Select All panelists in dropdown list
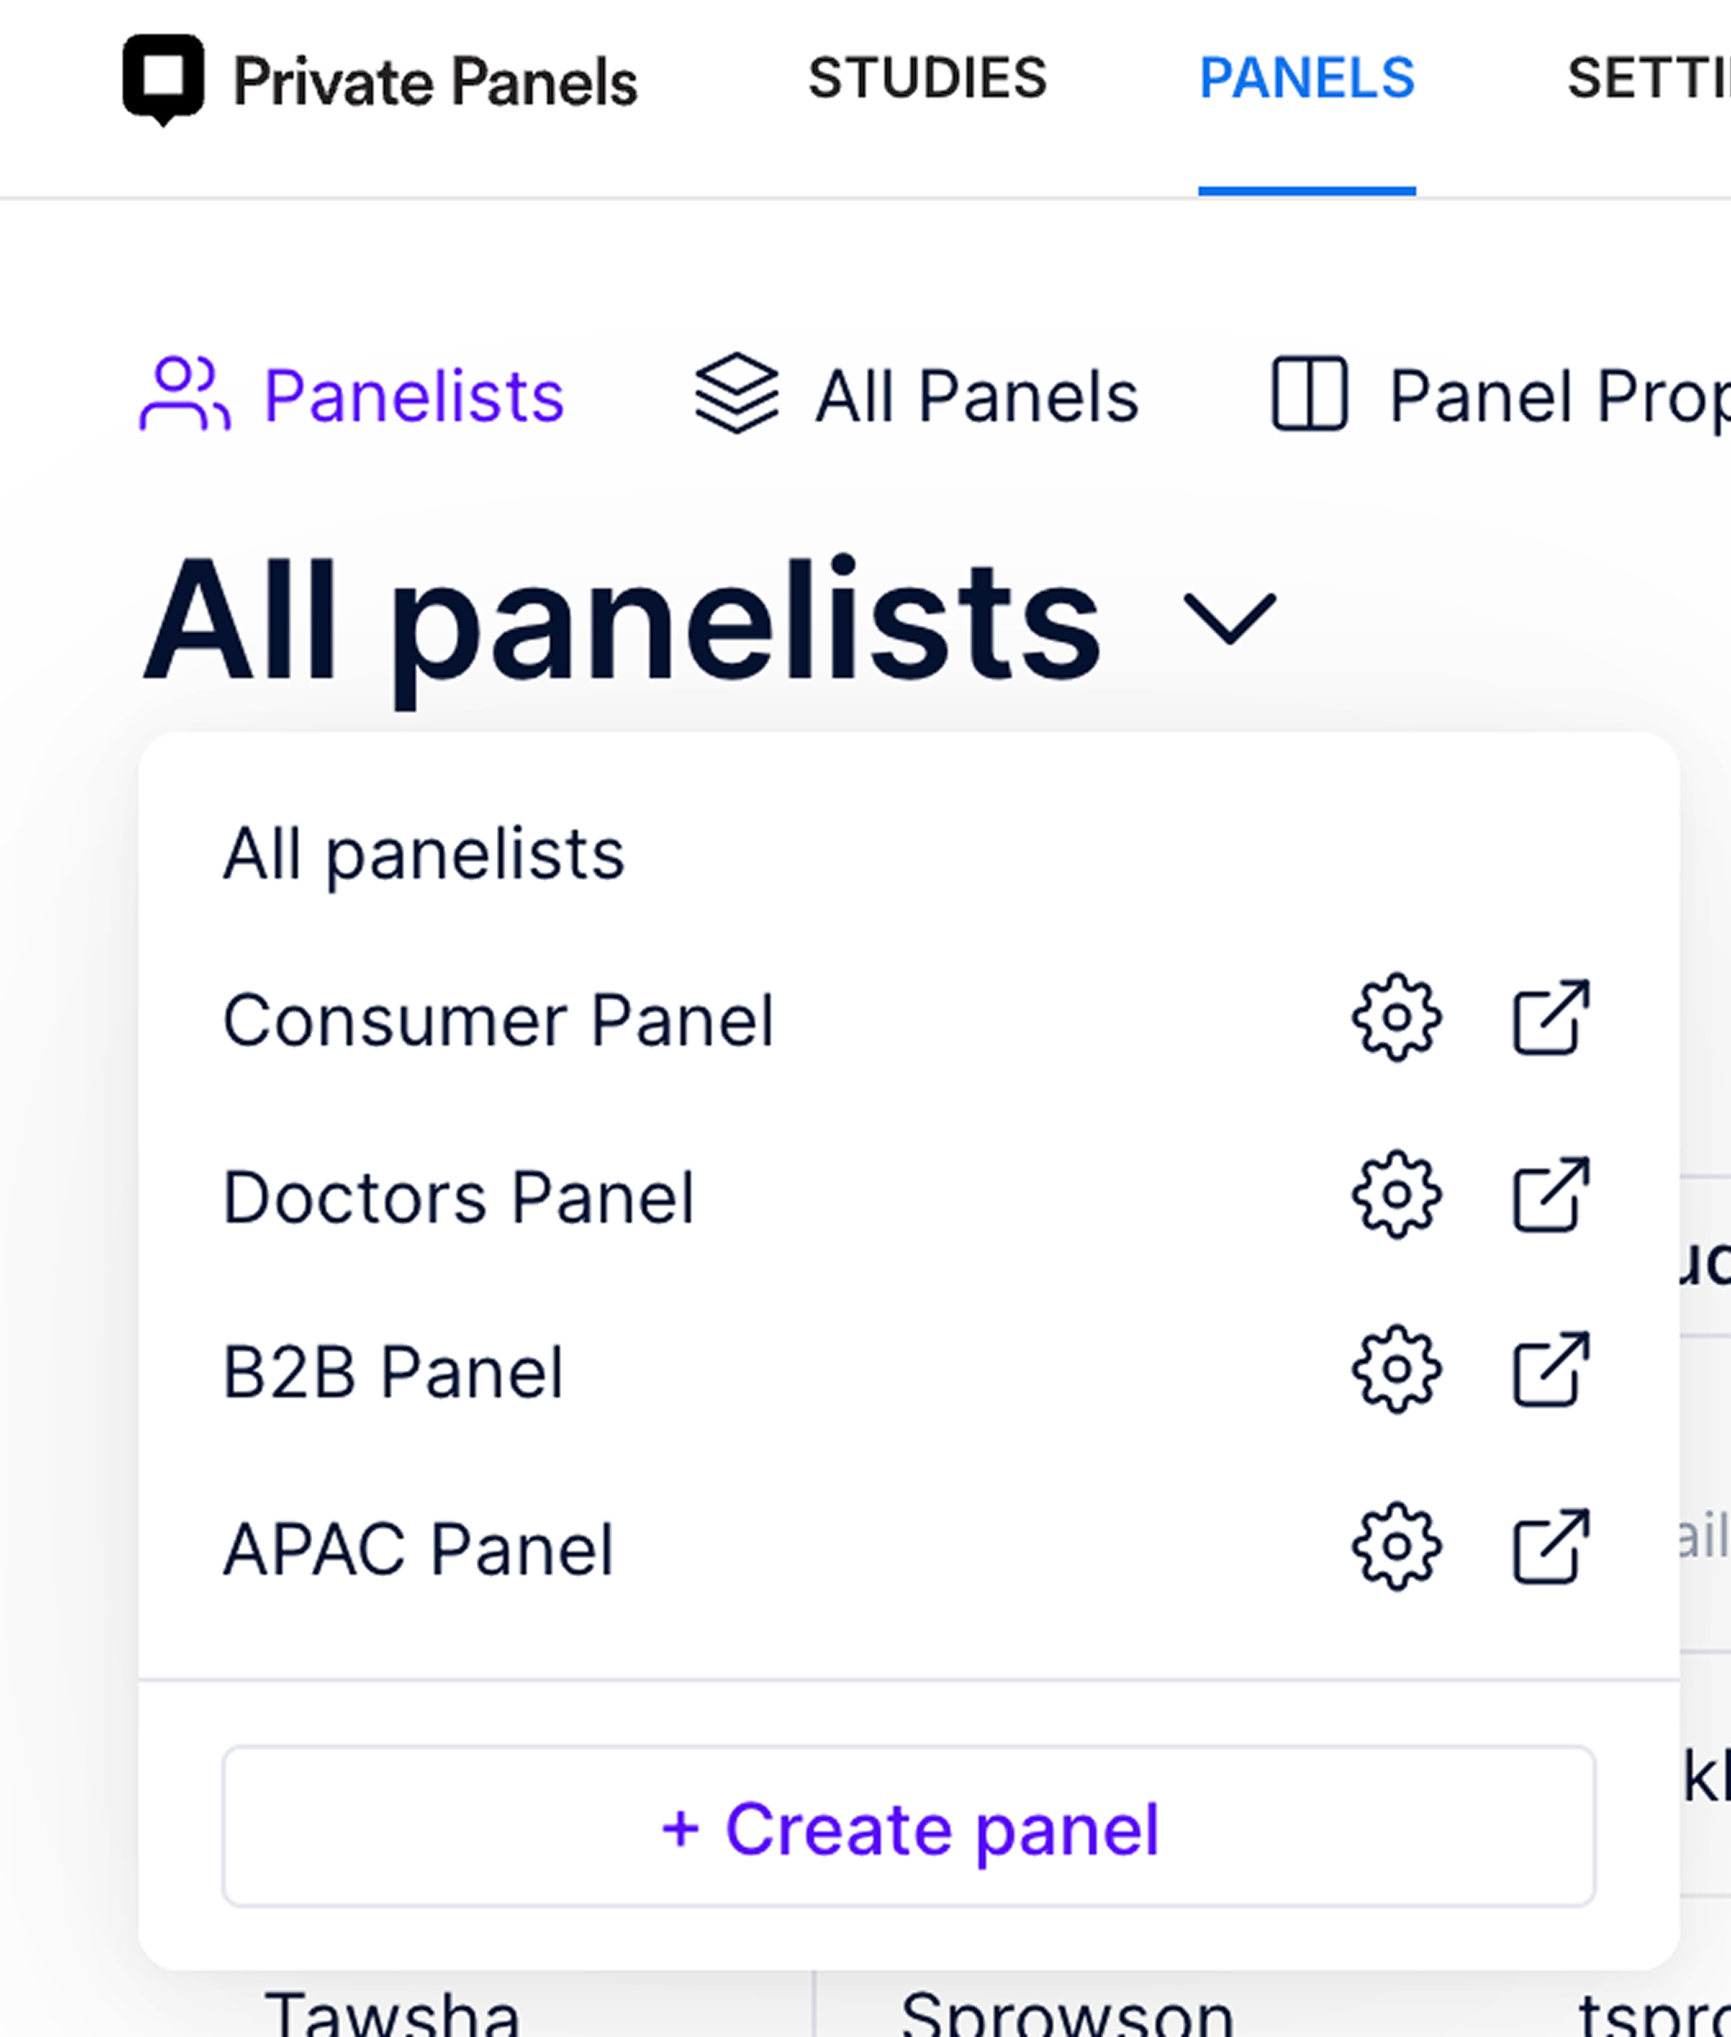1731x2037 pixels. pos(423,853)
